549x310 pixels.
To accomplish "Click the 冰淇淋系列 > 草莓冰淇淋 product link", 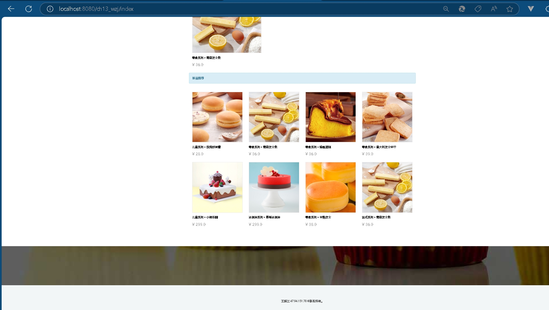I will [264, 217].
